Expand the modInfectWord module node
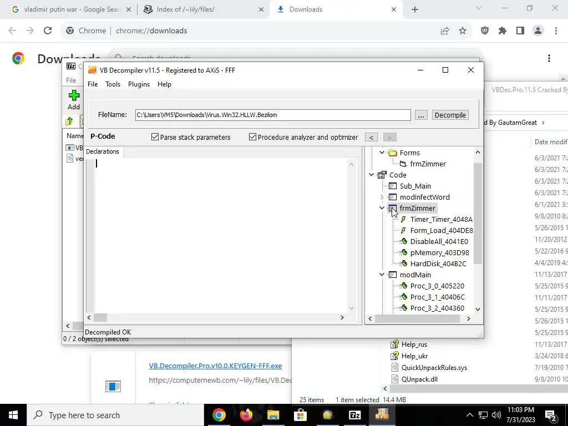Image resolution: width=568 pixels, height=426 pixels. click(382, 197)
